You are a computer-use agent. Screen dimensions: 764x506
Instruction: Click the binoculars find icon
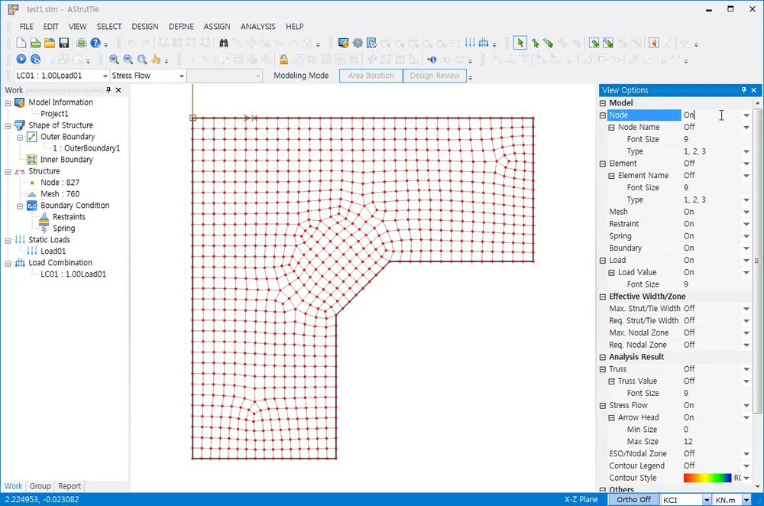coord(224,44)
